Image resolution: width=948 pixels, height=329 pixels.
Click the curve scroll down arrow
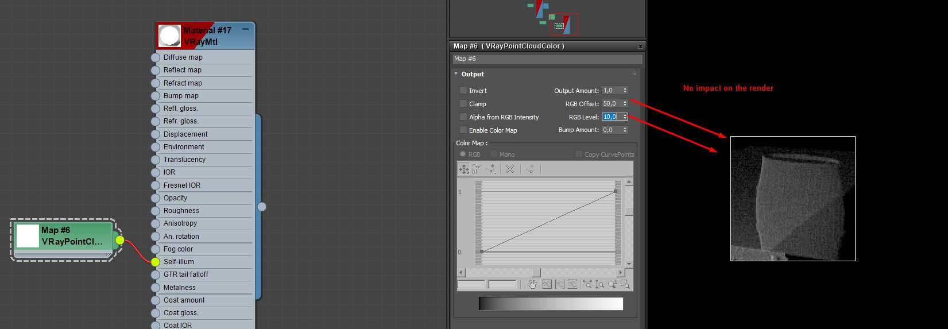pos(629,264)
